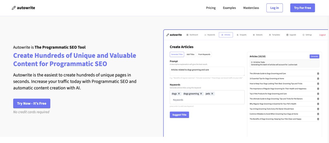This screenshot has height=143, width=329.
Task: Click the autowrite pencil logo icon
Action: coord(14,8)
